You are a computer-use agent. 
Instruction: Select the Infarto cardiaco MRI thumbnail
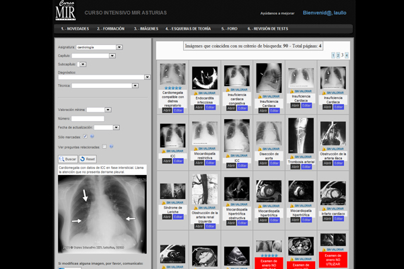(x=333, y=193)
